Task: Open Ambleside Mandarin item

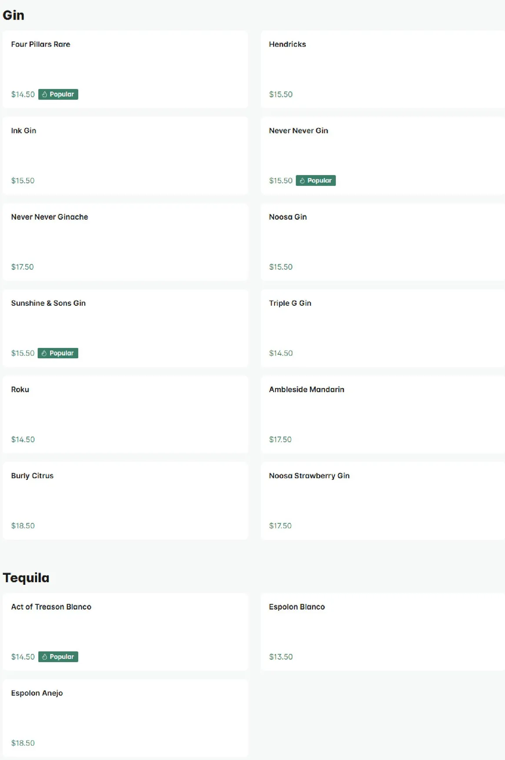Action: pyautogui.click(x=383, y=414)
